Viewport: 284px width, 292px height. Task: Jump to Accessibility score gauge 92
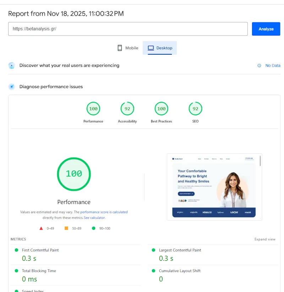coord(127,109)
